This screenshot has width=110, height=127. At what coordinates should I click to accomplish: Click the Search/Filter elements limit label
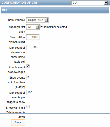[17, 40]
